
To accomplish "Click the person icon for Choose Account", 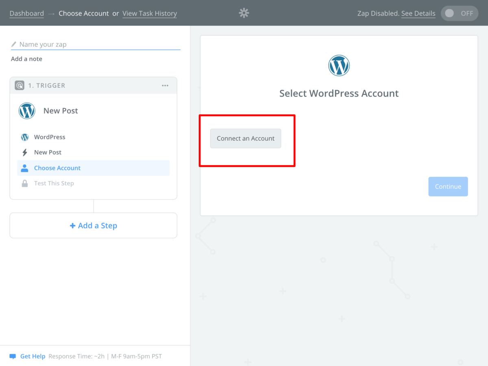I will [x=25, y=168].
